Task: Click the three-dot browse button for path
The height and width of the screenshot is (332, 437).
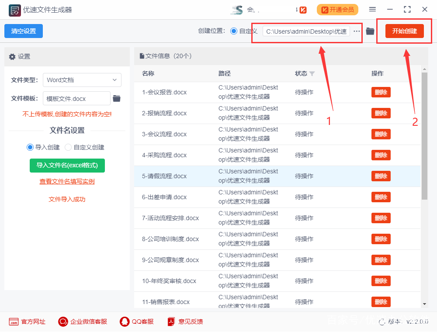Action: pyautogui.click(x=357, y=31)
